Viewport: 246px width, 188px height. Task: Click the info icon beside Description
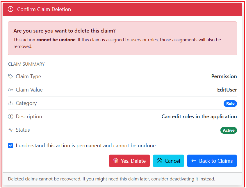(x=10, y=116)
